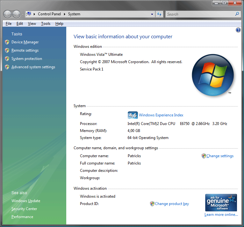Close the System window

(x=235, y=3)
